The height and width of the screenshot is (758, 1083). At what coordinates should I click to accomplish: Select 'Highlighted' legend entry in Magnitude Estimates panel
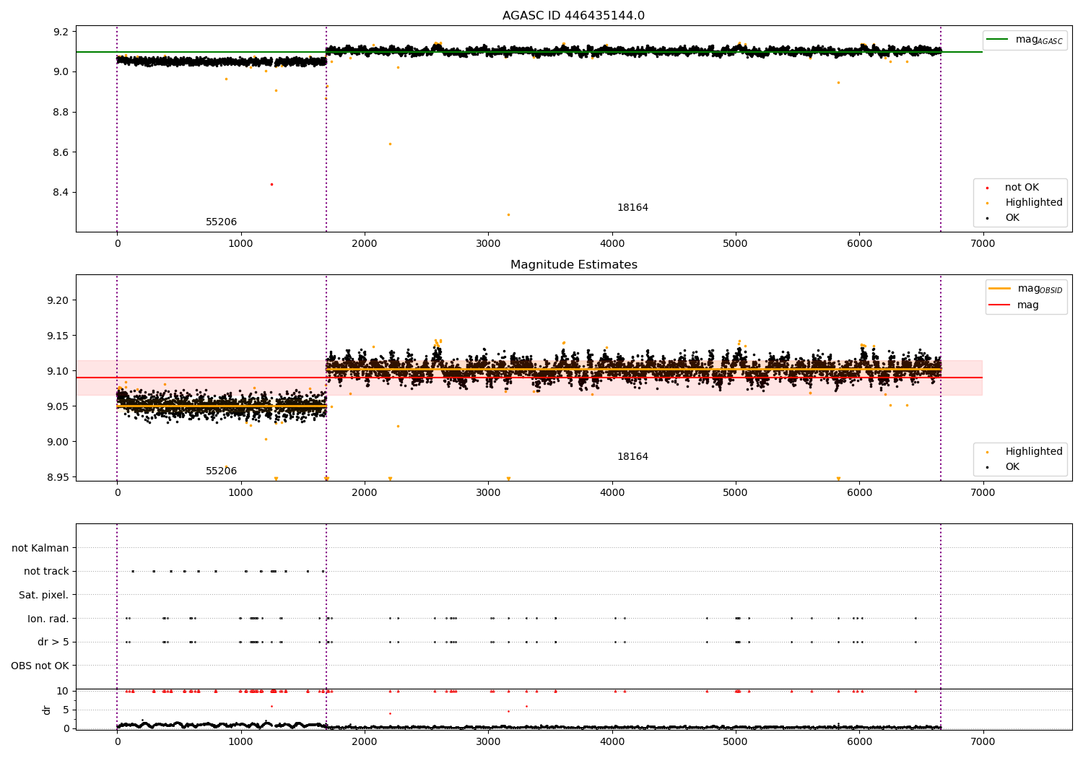[x=1033, y=452]
